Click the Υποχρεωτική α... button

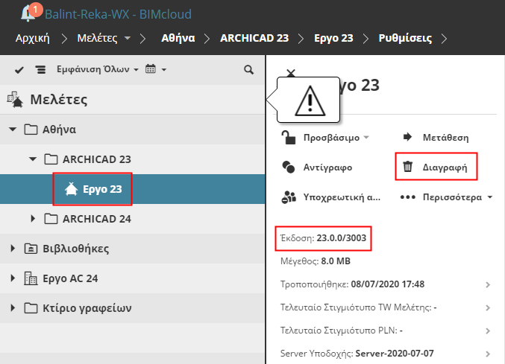[331, 197]
